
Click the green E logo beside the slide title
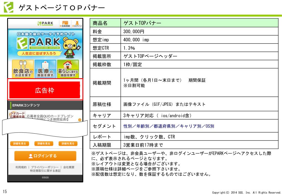[x=9, y=7]
